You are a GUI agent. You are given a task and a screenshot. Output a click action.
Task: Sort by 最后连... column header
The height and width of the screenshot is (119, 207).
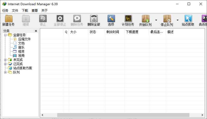[157, 32]
